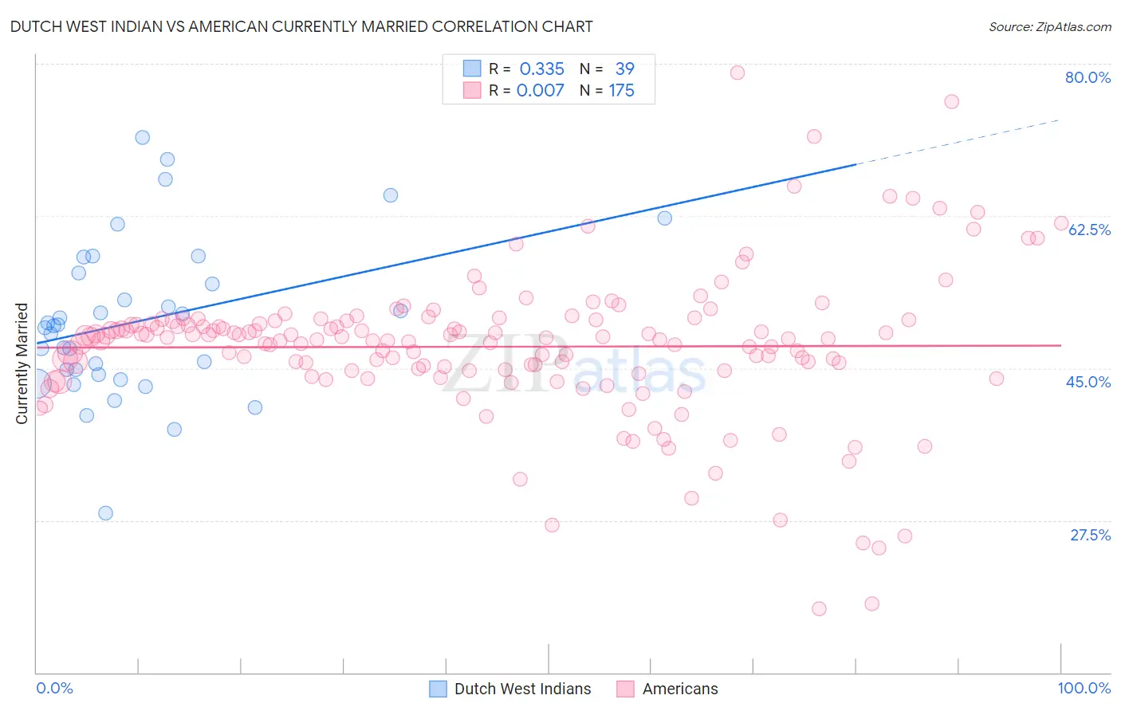This screenshot has height=711, width=1121.
Task: Click the pink swatch beside R = 0.007
Action: coord(472,90)
